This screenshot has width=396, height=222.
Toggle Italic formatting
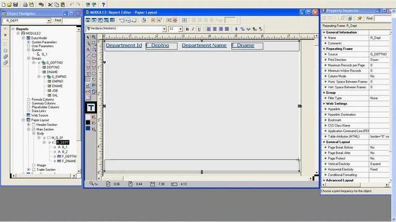[193, 29]
